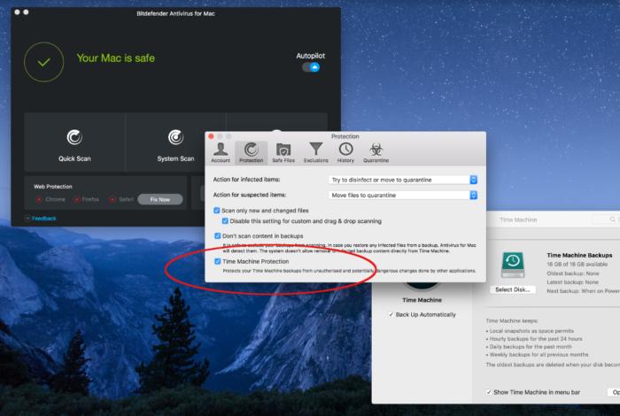
Task: Toggle the Autopilot switch
Action: click(311, 67)
